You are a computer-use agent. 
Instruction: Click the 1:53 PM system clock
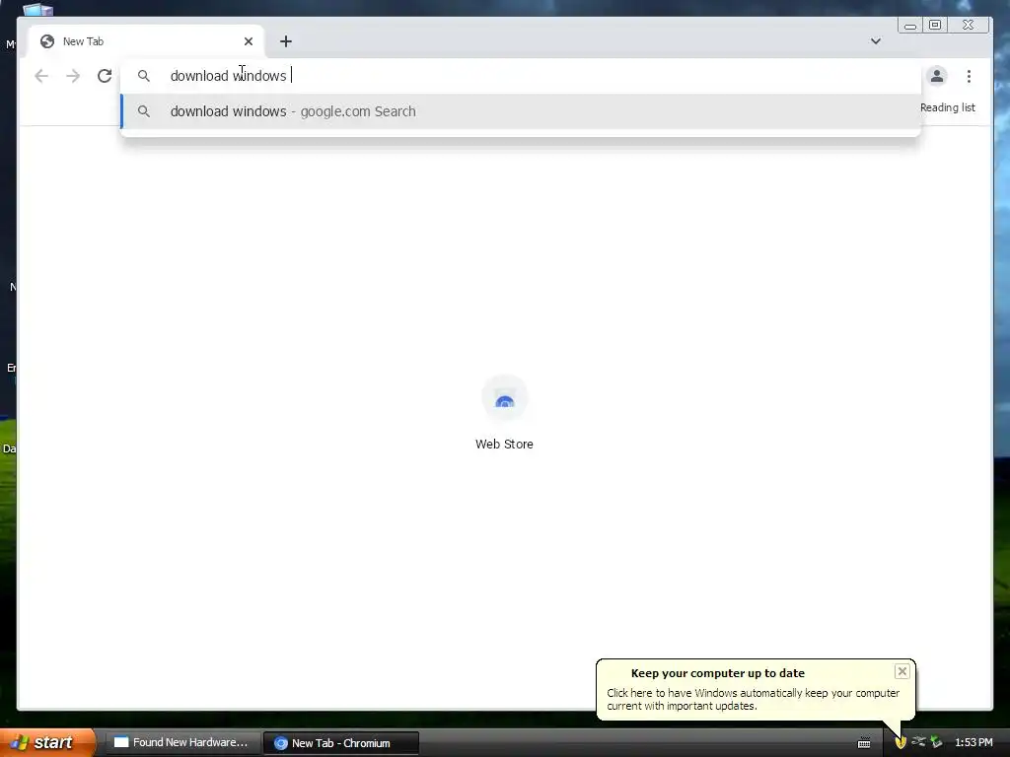click(974, 742)
